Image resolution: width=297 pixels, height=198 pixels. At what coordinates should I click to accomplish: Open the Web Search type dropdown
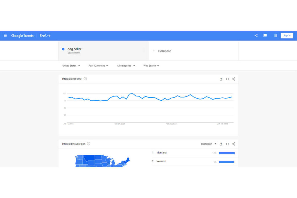(x=151, y=66)
